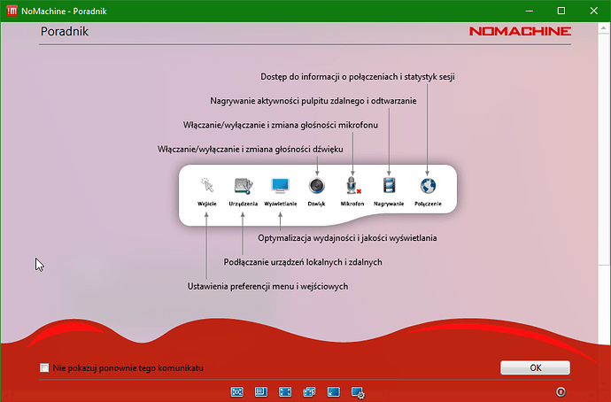Click the Nagrywanie film icon
Image resolution: width=611 pixels, height=402 pixels.
pos(389,185)
